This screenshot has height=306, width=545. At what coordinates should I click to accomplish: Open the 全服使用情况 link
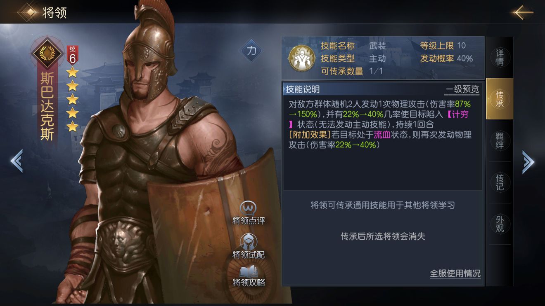[455, 273]
